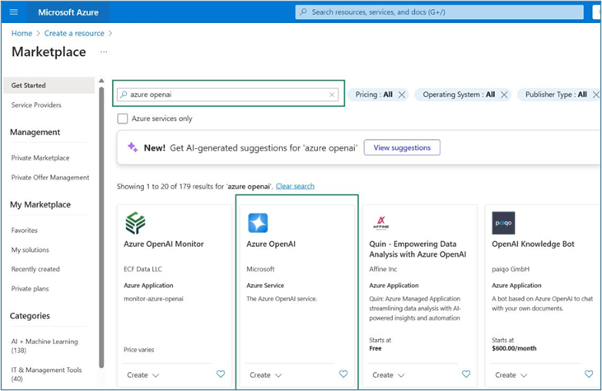Viewport: 602px width, 391px height.
Task: Clear the marketplace search text with X
Action: click(332, 95)
